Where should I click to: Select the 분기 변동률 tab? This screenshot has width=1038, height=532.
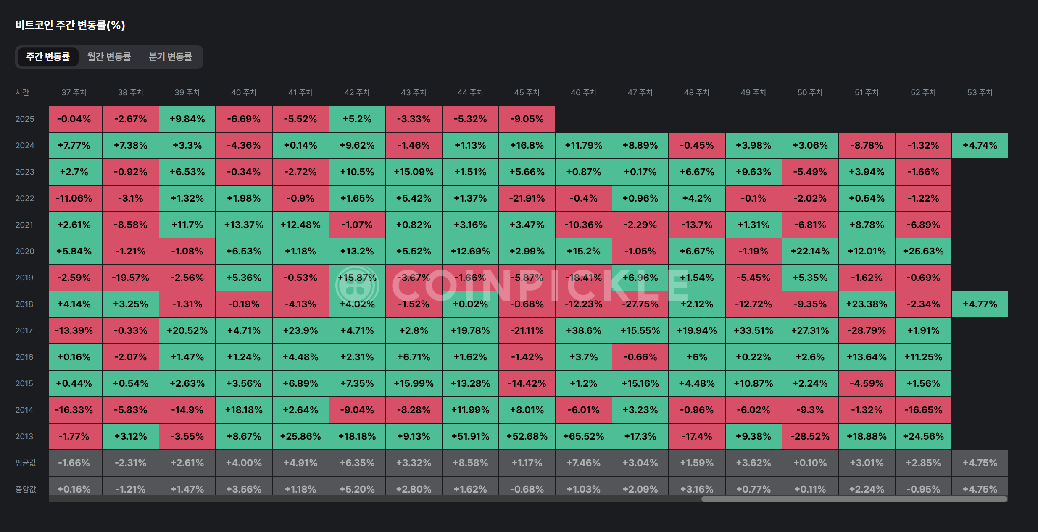click(x=170, y=57)
